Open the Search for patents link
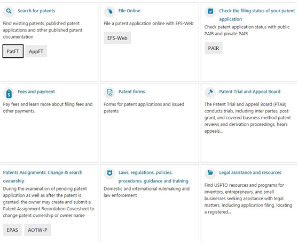Image resolution: width=298 pixels, height=243 pixels. pos(36,11)
